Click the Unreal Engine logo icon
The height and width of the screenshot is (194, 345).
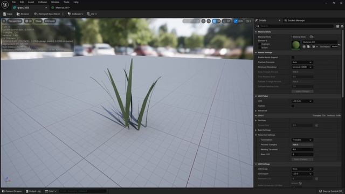(5, 5)
